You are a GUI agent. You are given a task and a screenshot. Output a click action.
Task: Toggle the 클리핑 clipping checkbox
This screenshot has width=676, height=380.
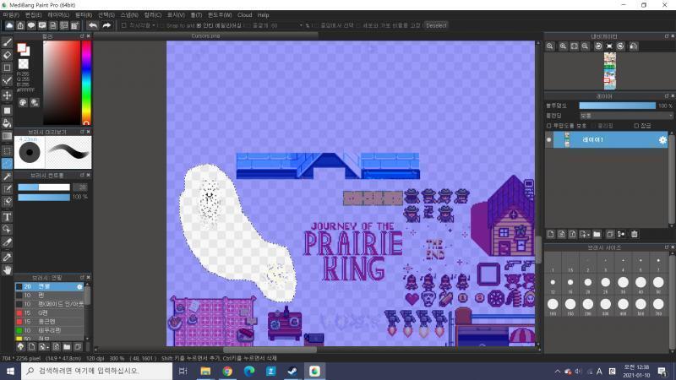593,126
